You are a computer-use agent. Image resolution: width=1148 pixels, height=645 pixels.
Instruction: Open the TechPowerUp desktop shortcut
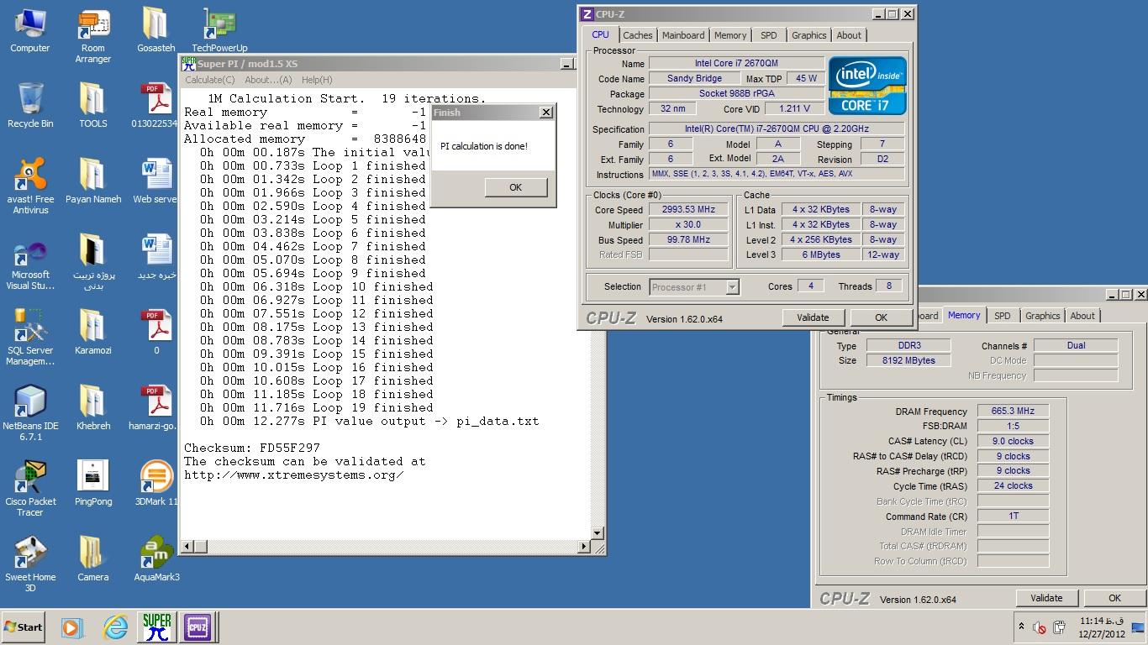point(219,30)
